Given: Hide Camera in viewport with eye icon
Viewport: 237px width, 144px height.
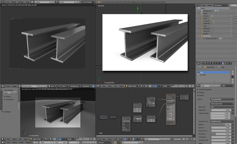Looking at the screenshot, I should click(231, 16).
